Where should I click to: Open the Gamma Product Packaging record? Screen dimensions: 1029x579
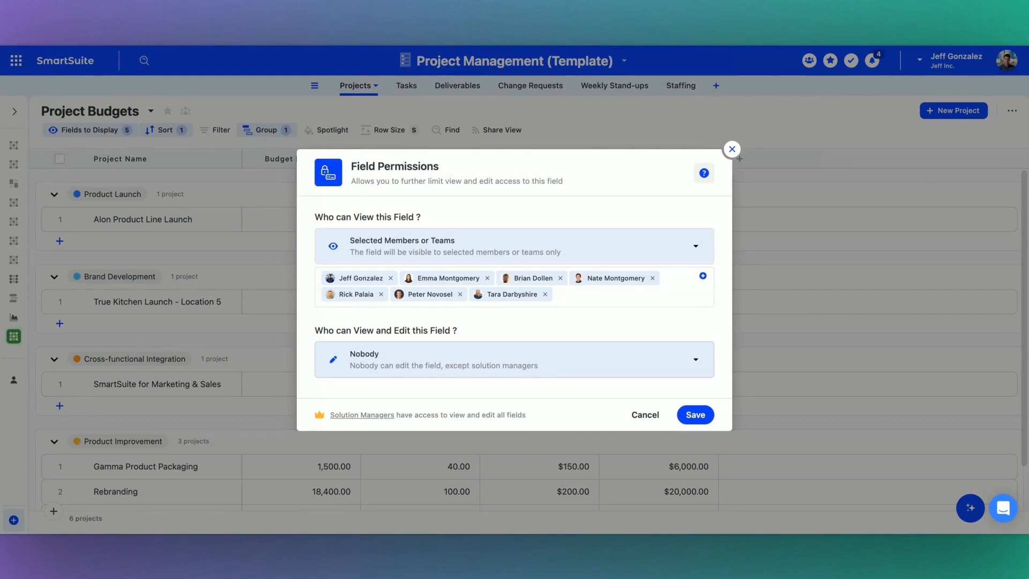(145, 467)
